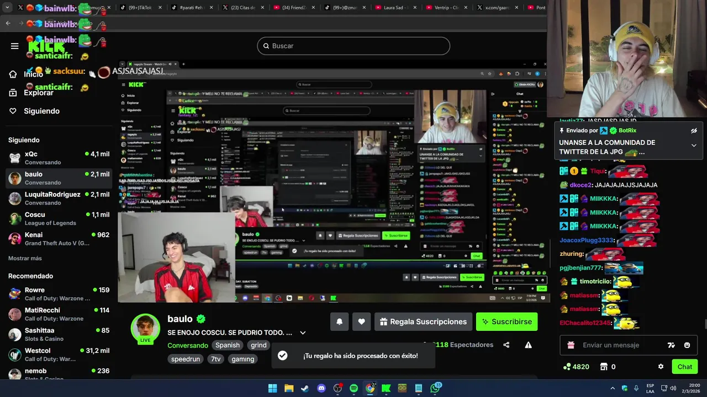This screenshot has height=397, width=707.
Task: Switch to the Laura Sad YouTube tab
Action: click(395, 8)
